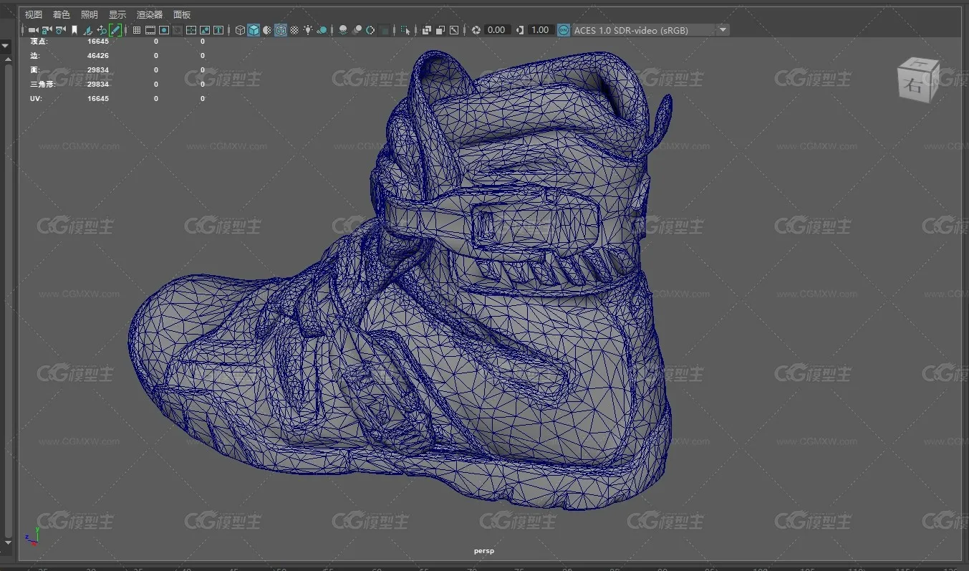Image resolution: width=969 pixels, height=571 pixels.
Task: Enable Smooth Shade All mode
Action: 254,30
